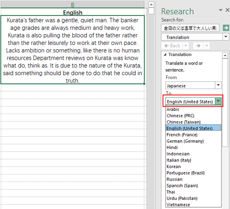Image resolution: width=230 pixels, height=209 pixels.
Task: Open the forward history dropdown arrow
Action: point(207,46)
